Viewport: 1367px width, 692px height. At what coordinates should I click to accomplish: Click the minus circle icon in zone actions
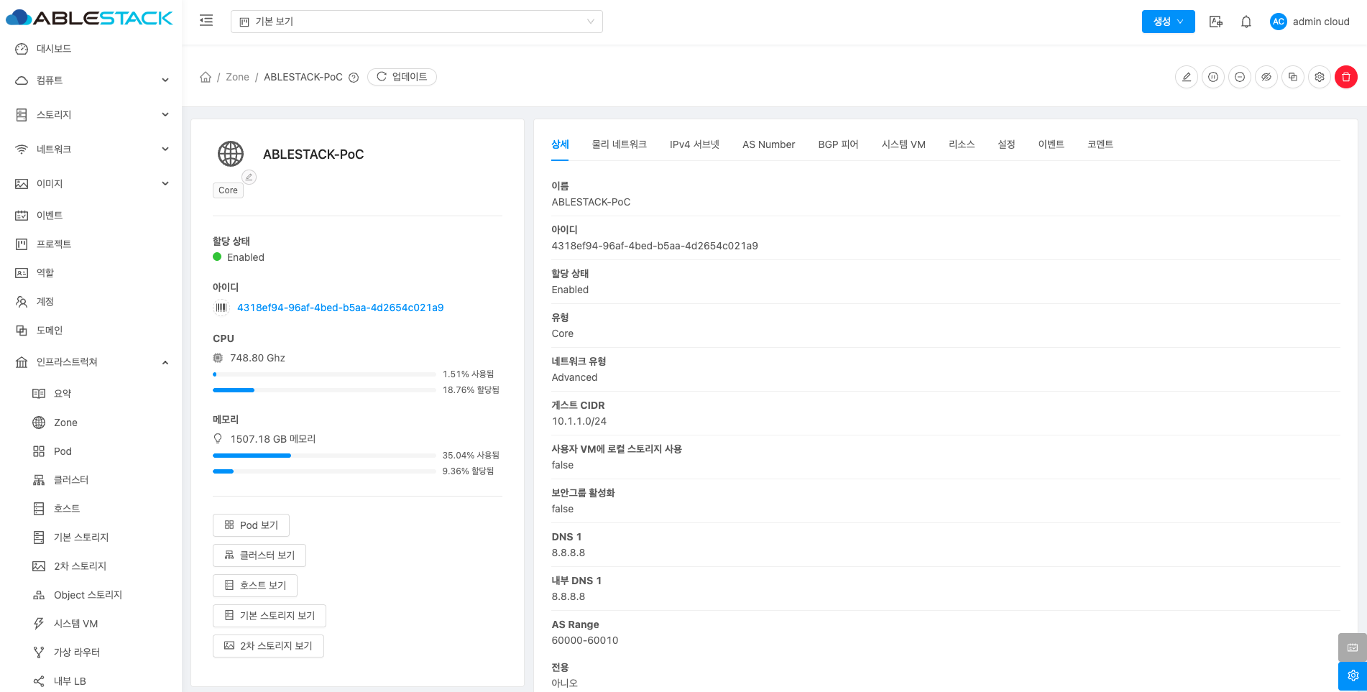click(x=1239, y=77)
